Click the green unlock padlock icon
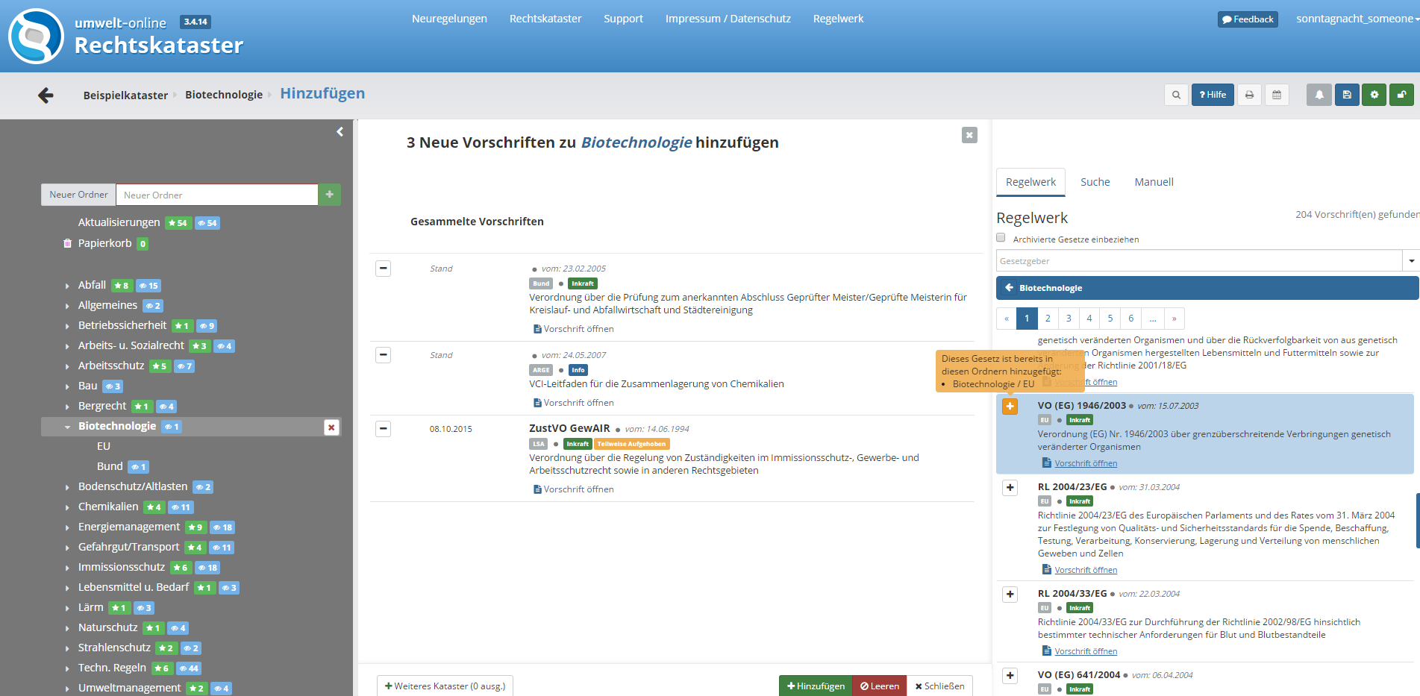This screenshot has height=696, width=1420. click(1401, 95)
